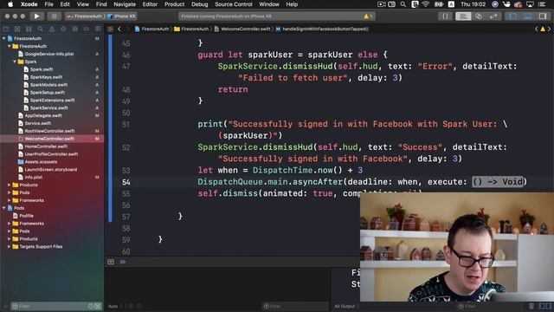Click the FirestoreAuth project crumb in jump bar
The width and height of the screenshot is (554, 312).
coord(151,29)
